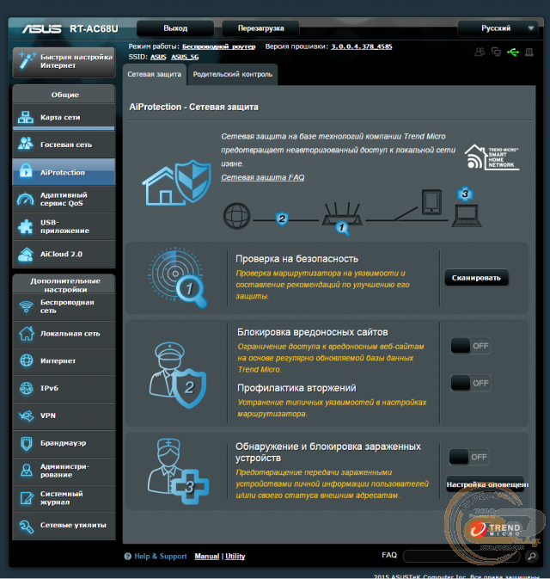Screen dimensions: 550x579
Task: Click the Help & Support question mark icon
Action: point(128,556)
